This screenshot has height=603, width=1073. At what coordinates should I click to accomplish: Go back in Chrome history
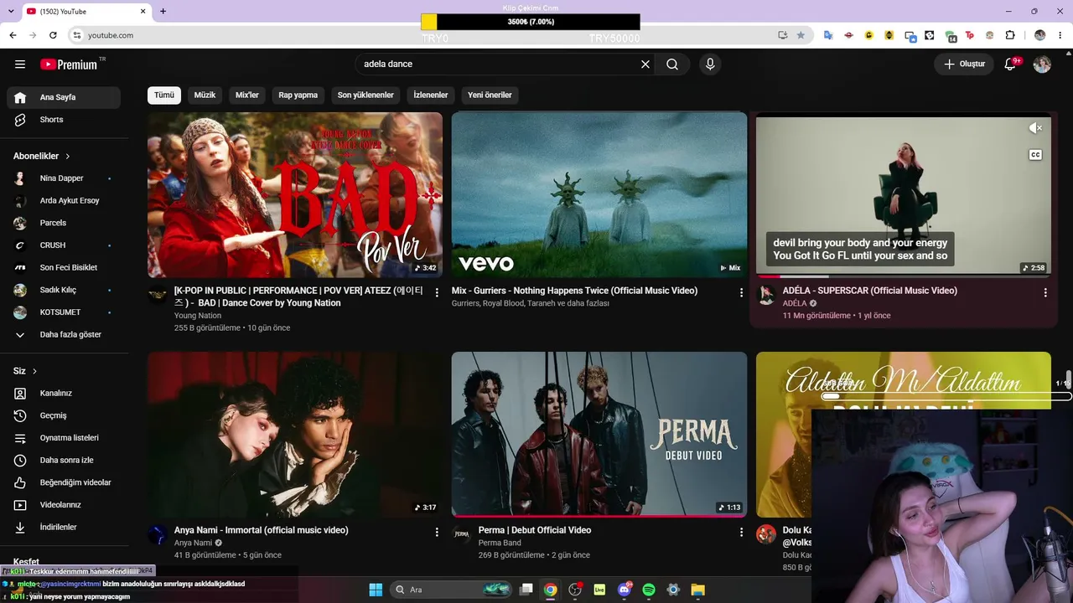[13, 35]
